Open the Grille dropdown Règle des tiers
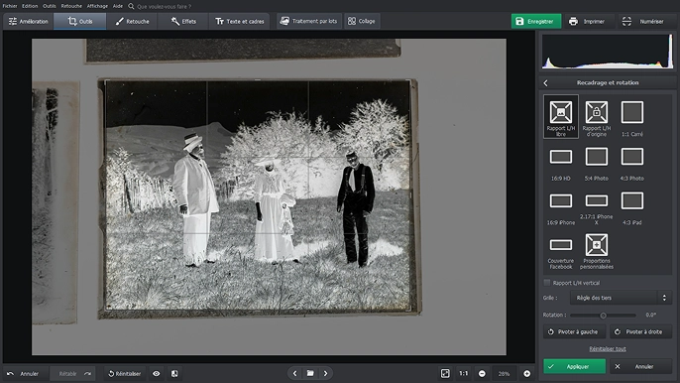680x383 pixels. click(621, 298)
